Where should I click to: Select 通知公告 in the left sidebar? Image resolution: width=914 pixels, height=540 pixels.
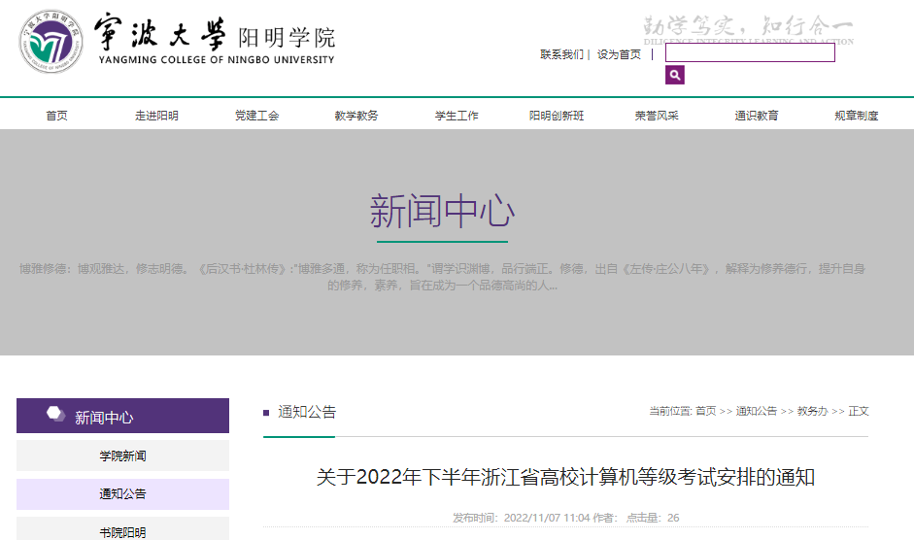pos(122,494)
